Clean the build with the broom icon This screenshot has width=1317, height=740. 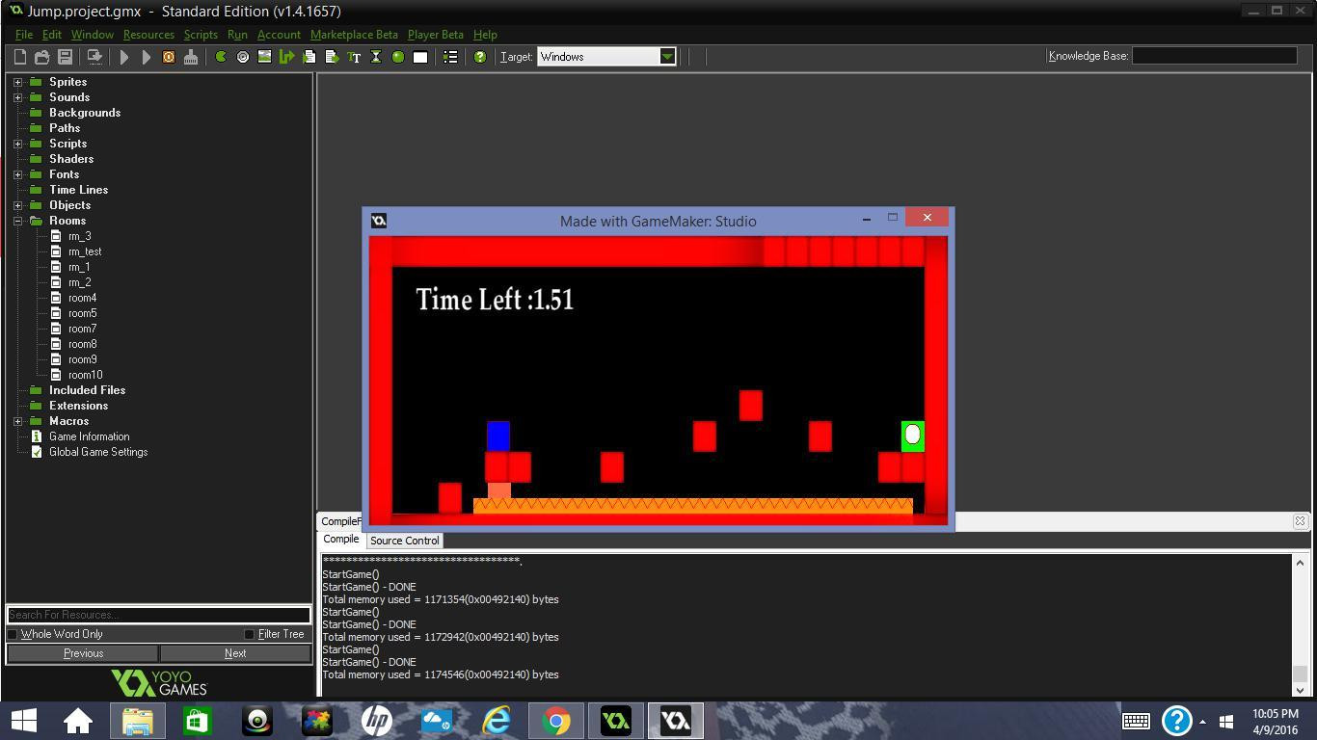point(191,57)
